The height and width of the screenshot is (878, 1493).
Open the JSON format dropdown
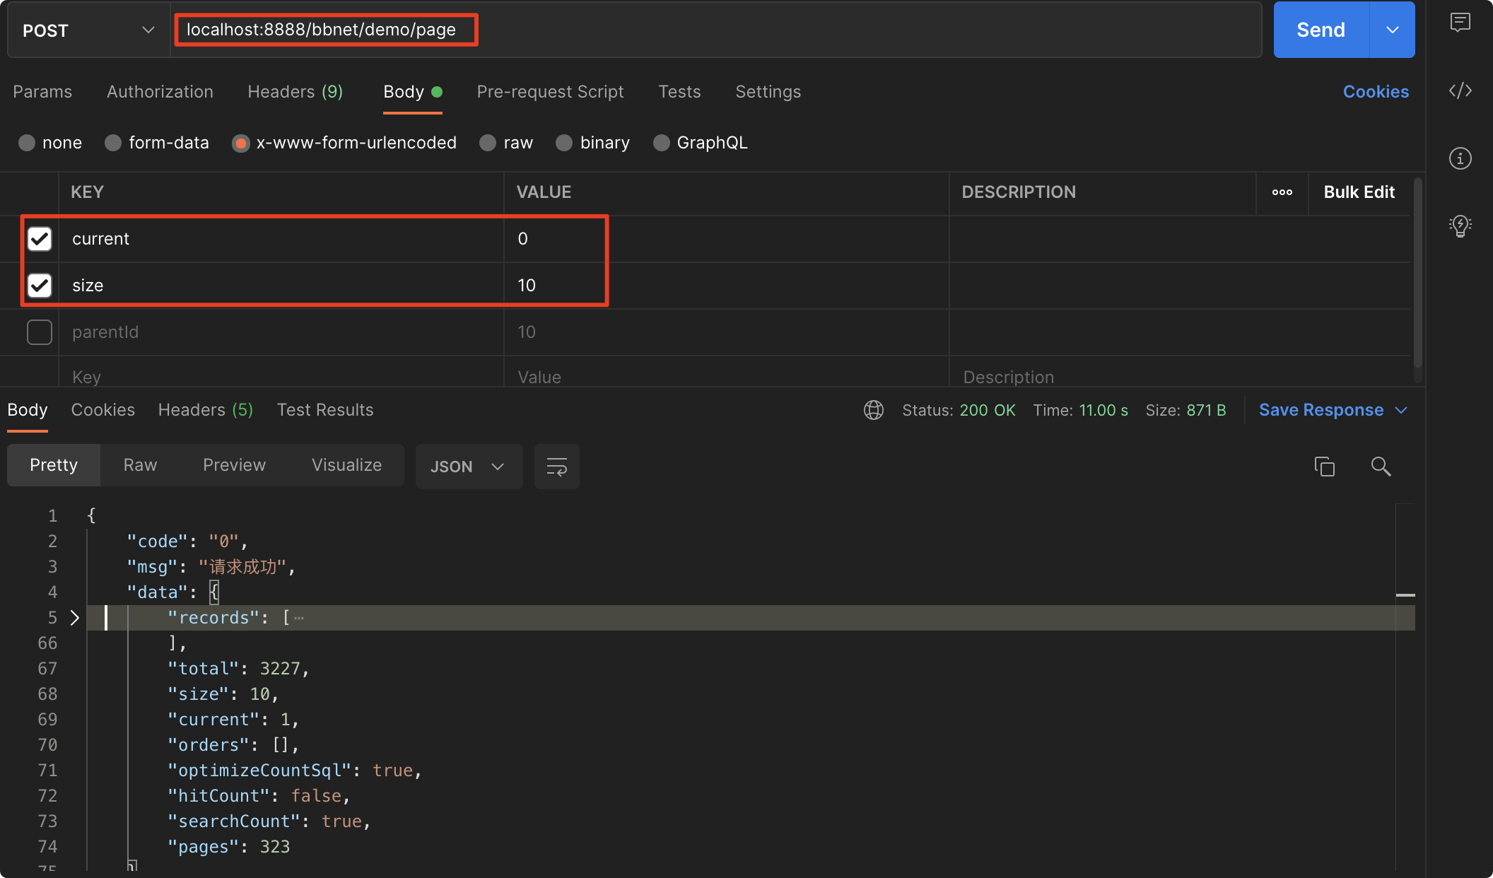point(468,467)
